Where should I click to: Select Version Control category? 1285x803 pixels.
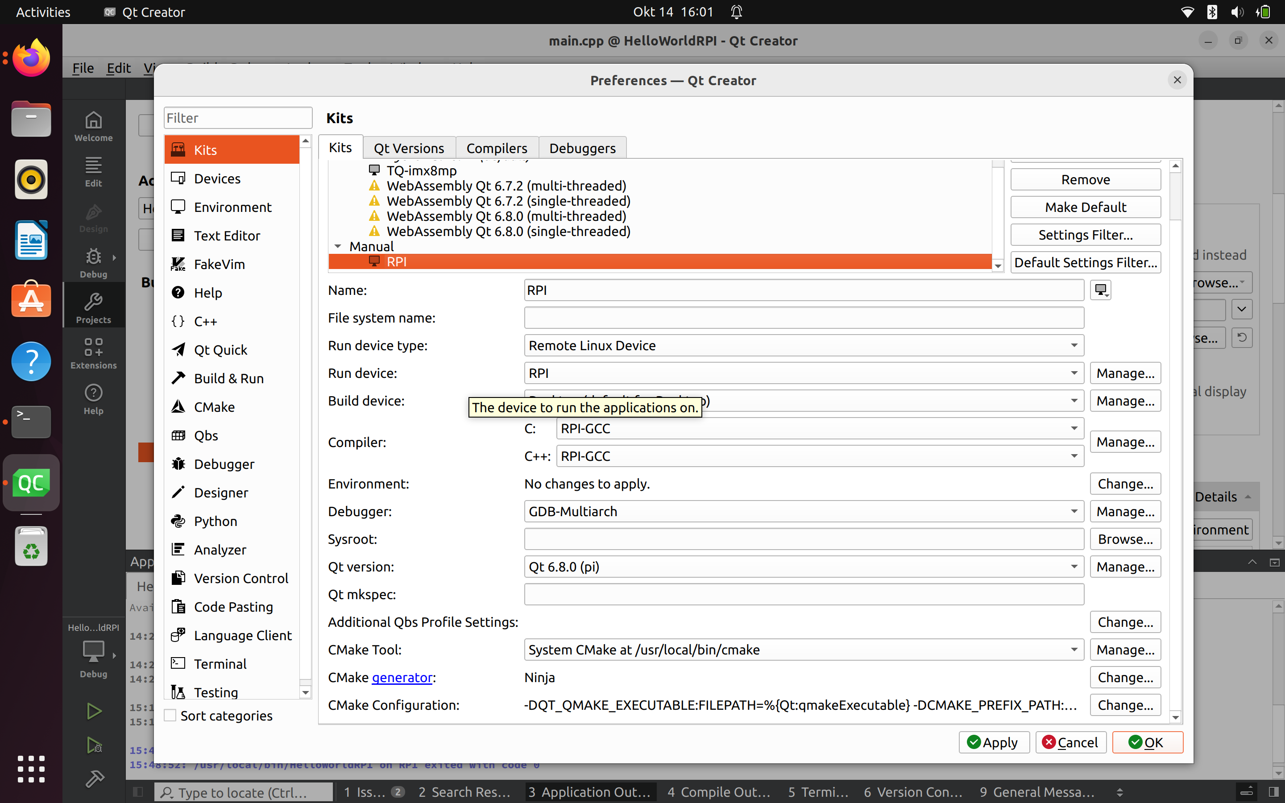232,578
